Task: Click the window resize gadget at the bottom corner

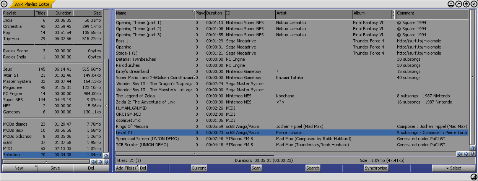Action: click(474, 176)
